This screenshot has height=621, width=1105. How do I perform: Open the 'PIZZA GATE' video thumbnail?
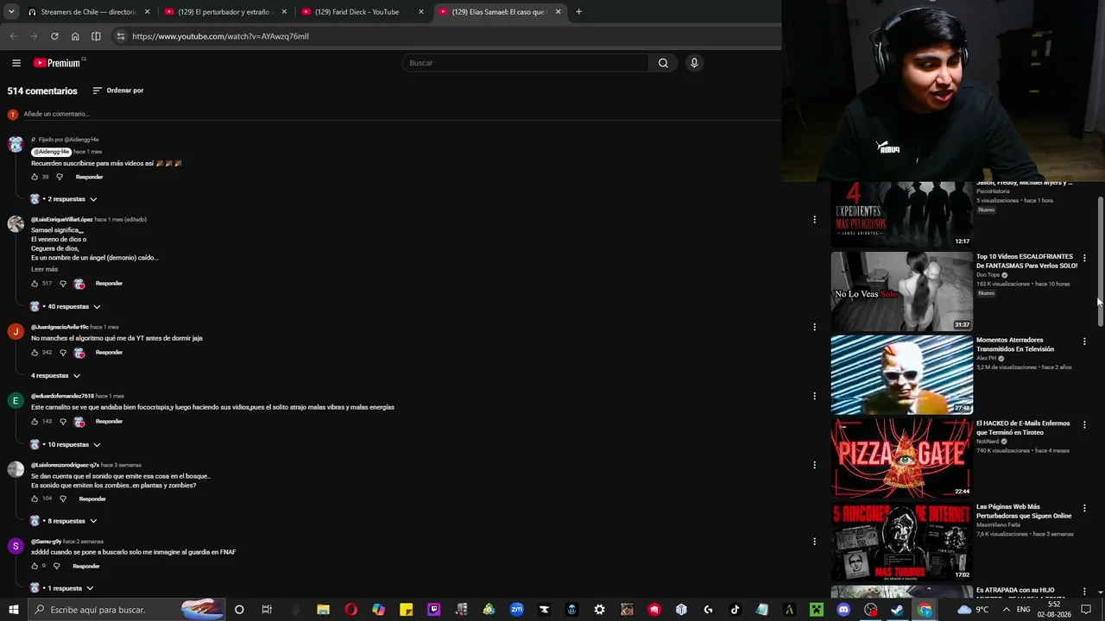tap(901, 458)
